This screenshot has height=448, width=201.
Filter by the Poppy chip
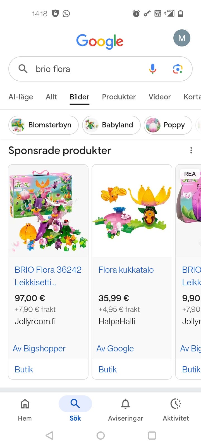(168, 125)
